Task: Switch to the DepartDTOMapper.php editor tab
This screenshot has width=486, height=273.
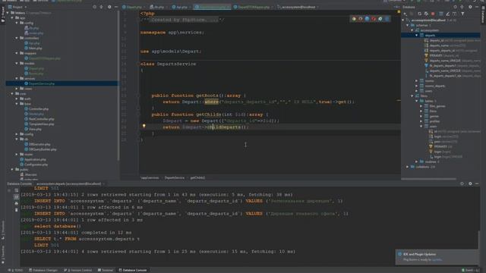Action: tap(253, 7)
